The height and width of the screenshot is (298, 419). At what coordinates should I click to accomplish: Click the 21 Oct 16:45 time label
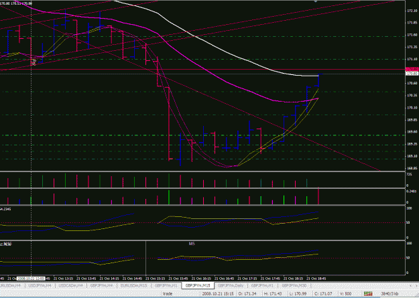click(x=224, y=279)
